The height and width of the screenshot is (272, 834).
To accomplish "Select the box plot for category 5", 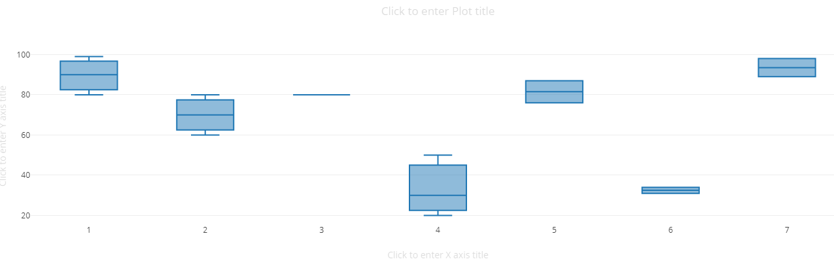I will click(x=554, y=92).
